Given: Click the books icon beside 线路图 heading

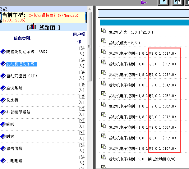Looking at the screenshot, I should tap(33, 26).
